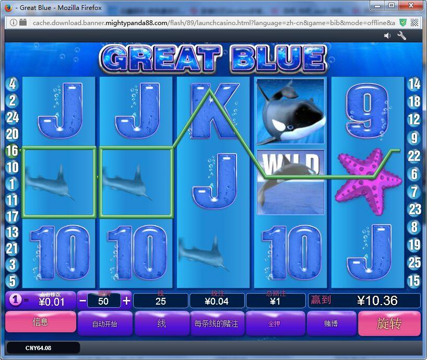Click the line bet value ¥0.04
The height and width of the screenshot is (360, 427).
[217, 301]
